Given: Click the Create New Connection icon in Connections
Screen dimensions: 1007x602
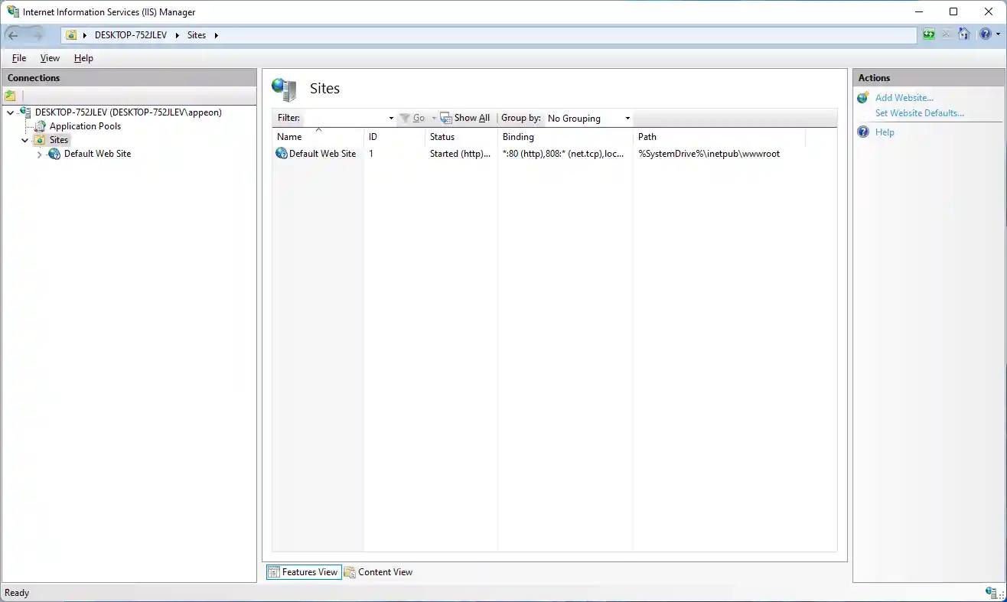Looking at the screenshot, I should tap(10, 96).
